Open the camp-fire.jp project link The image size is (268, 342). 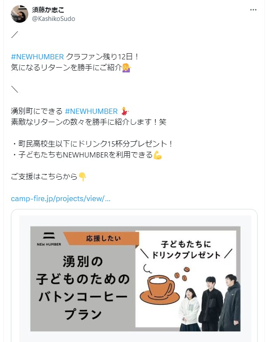tap(61, 198)
